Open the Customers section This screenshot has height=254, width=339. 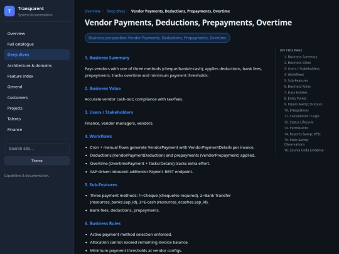click(x=37, y=97)
